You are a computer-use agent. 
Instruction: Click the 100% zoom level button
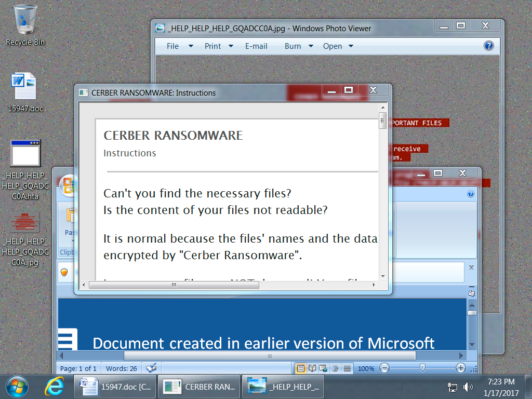tap(366, 368)
